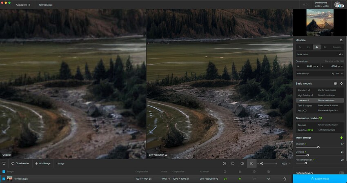Choose the Text & shapes model
The height and width of the screenshot is (183, 347).
pyautogui.click(x=320, y=105)
